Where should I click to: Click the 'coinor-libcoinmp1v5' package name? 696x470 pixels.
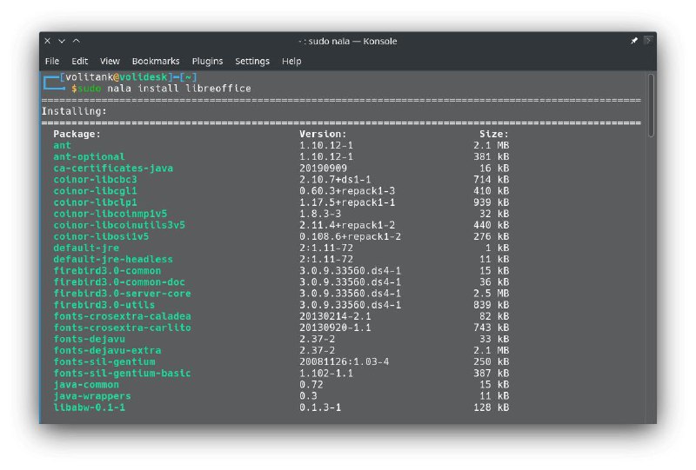(110, 214)
